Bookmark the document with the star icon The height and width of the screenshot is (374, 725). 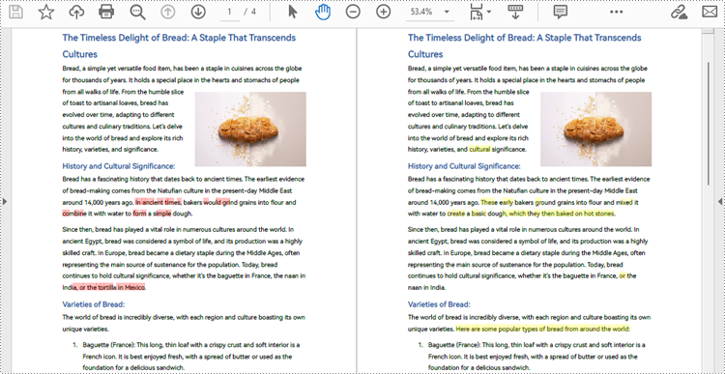tap(45, 12)
